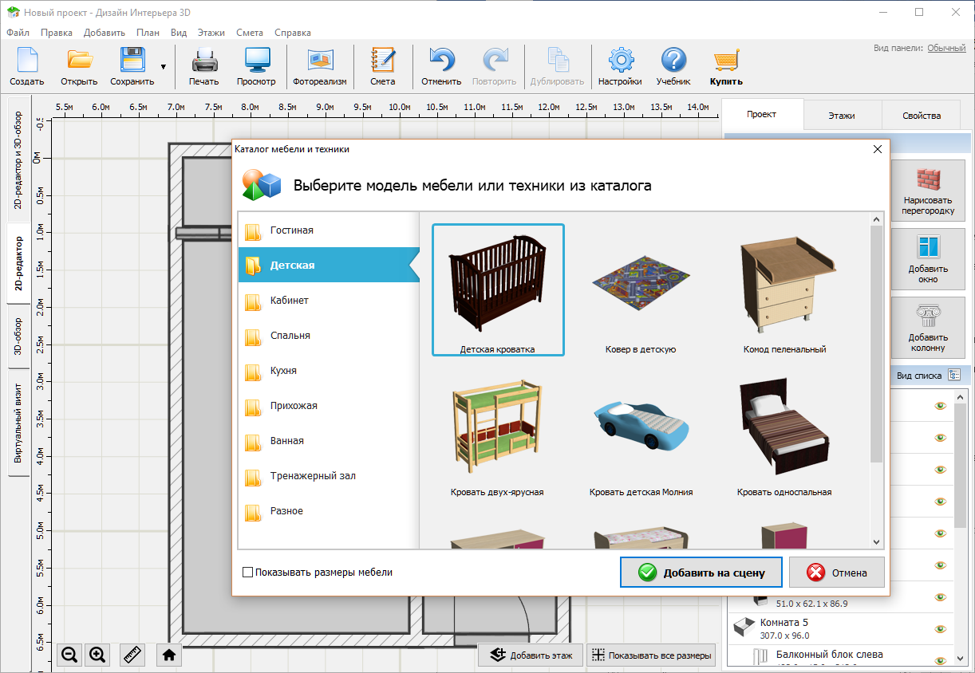
Task: Expand the Сохранить dropdown arrow
Action: pos(164,67)
